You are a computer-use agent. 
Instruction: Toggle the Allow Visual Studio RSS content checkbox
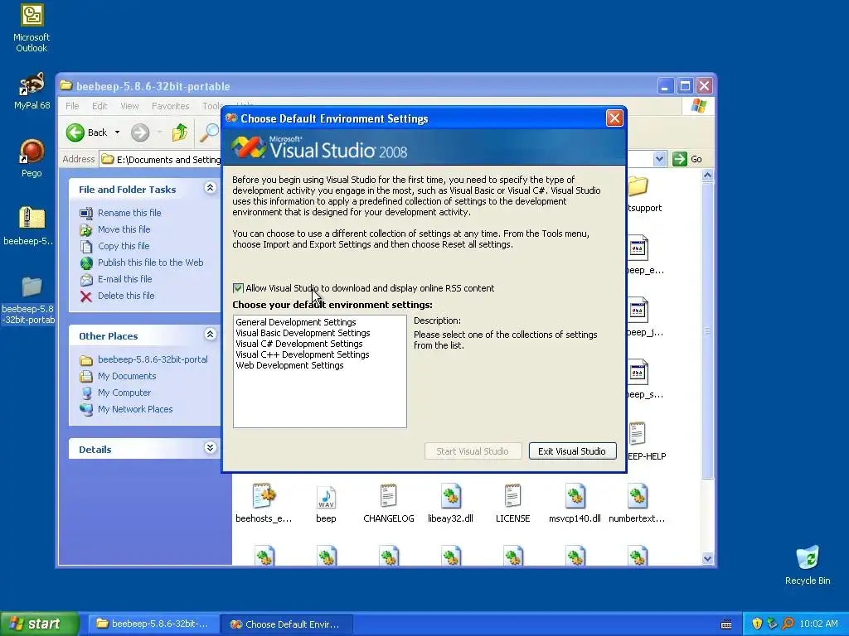(238, 288)
